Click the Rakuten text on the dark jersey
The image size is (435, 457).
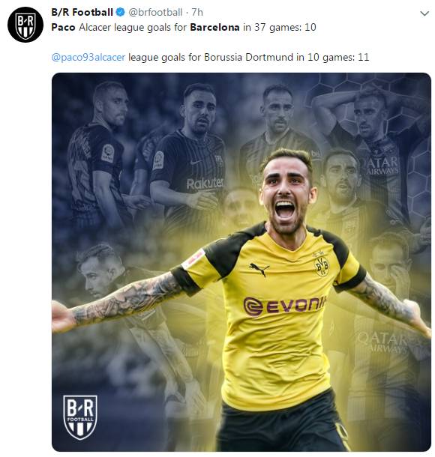[205, 184]
